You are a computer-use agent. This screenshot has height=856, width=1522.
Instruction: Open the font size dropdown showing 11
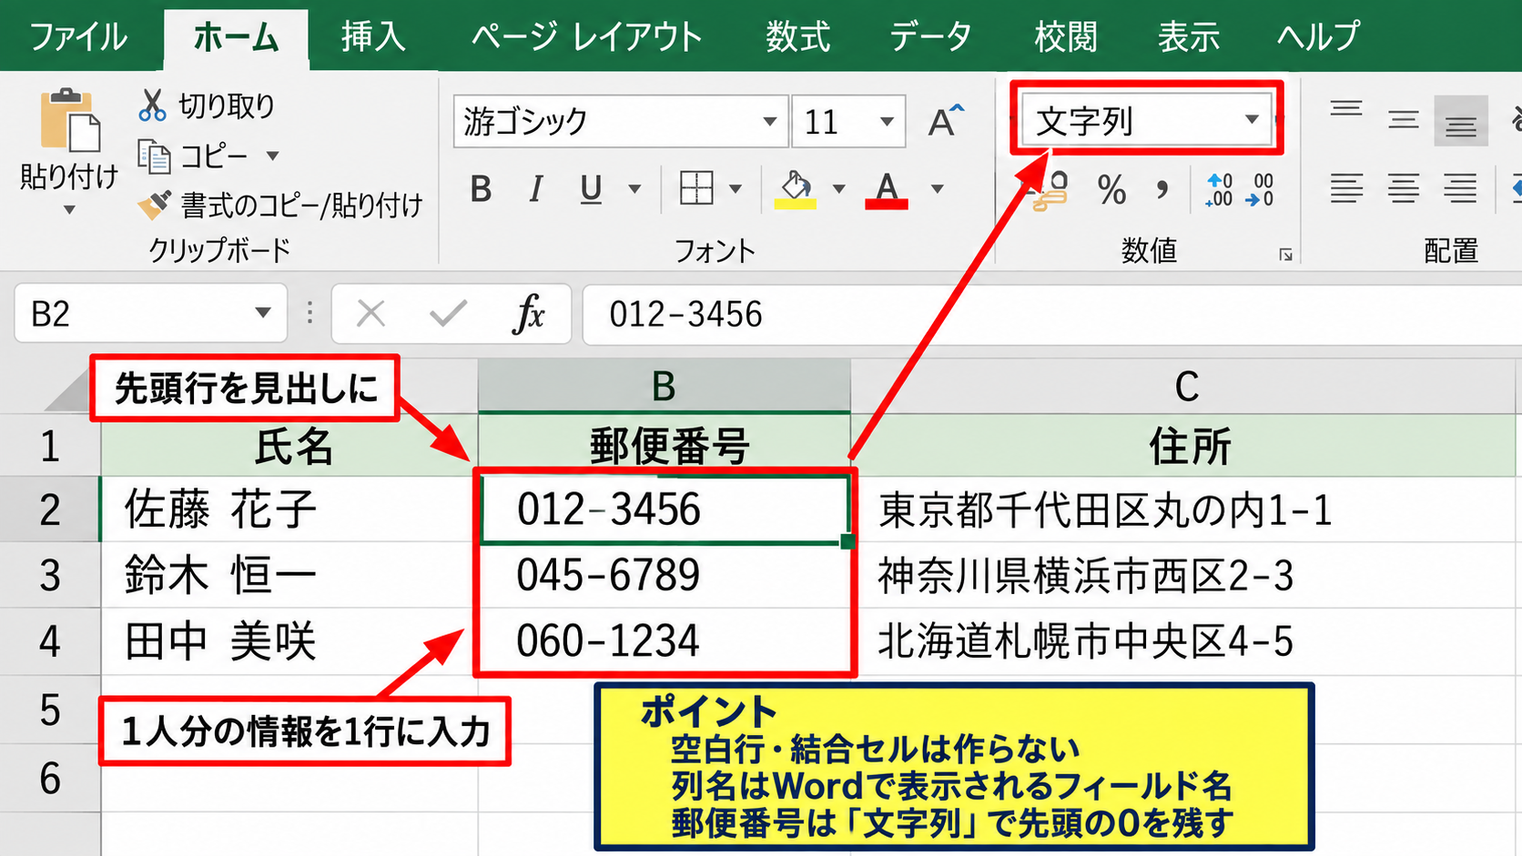[886, 121]
